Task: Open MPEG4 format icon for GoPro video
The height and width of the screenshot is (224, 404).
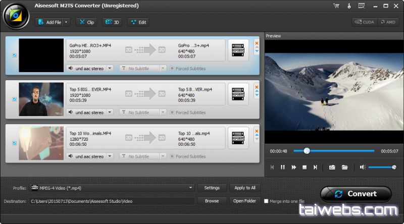Action: coord(238,50)
